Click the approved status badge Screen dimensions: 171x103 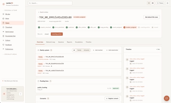(x=116, y=88)
